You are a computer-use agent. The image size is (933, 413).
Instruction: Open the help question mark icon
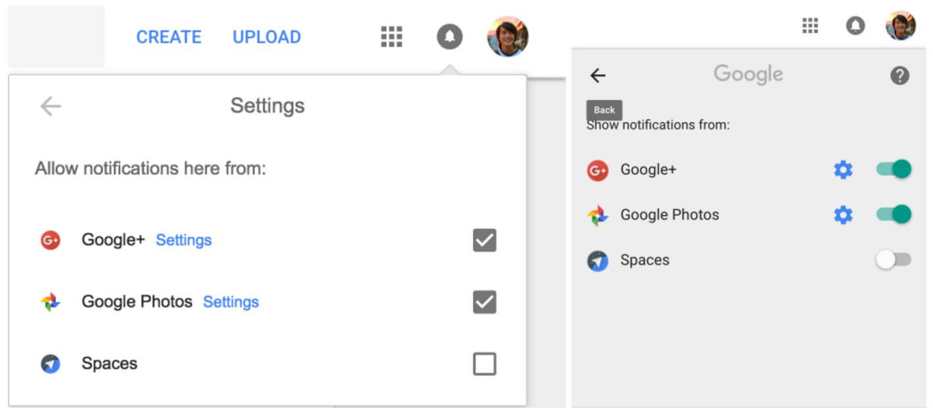(x=899, y=76)
